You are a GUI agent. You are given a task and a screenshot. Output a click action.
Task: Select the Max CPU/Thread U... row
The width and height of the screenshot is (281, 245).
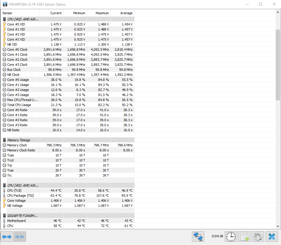click(x=68, y=100)
